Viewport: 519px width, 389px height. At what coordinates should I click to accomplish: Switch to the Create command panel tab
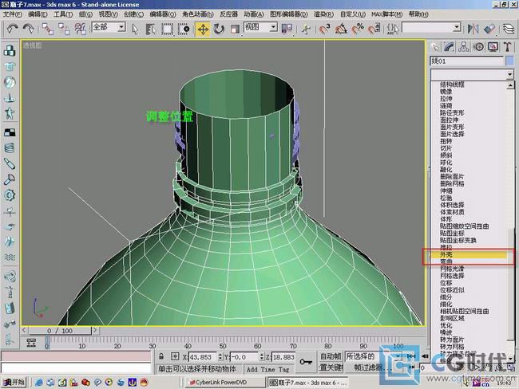[x=434, y=47]
